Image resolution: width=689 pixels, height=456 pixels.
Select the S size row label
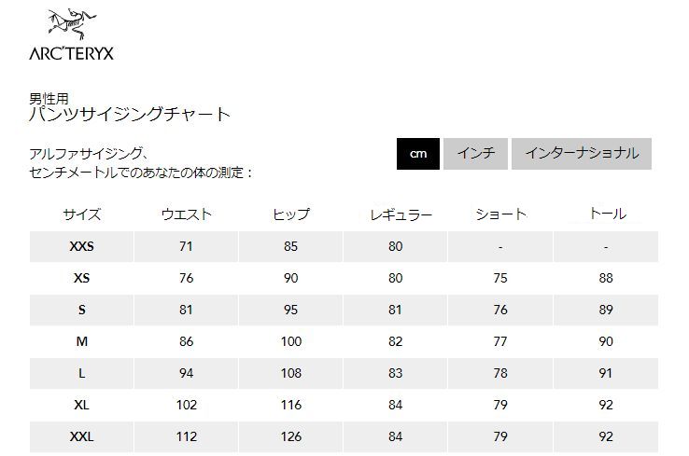click(82, 311)
